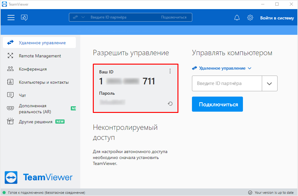Viewport: 298px width, 196px height.
Task: Switch to Remote Management tab
Action: click(x=39, y=56)
